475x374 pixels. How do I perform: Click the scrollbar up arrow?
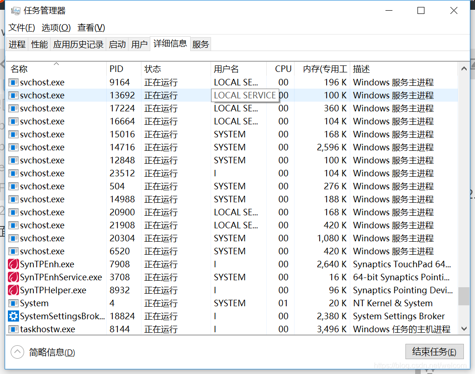[x=464, y=69]
